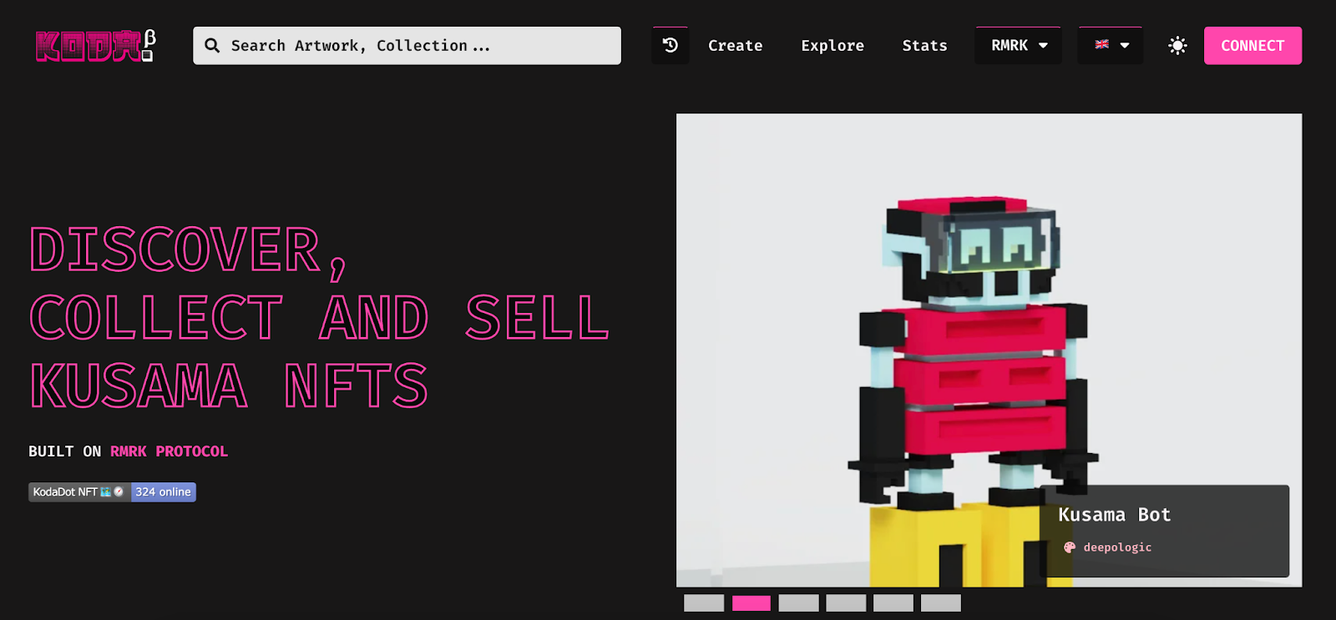Screen dimensions: 1336x620
Task: Click the KodaDot NFT Discord badge
Action: coord(79,492)
